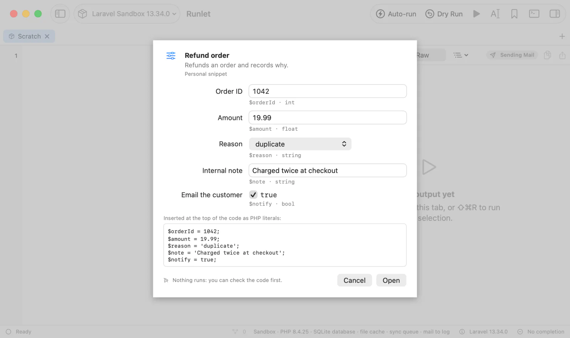This screenshot has height=338, width=570.
Task: Click the PHP literals code preview
Action: point(285,245)
